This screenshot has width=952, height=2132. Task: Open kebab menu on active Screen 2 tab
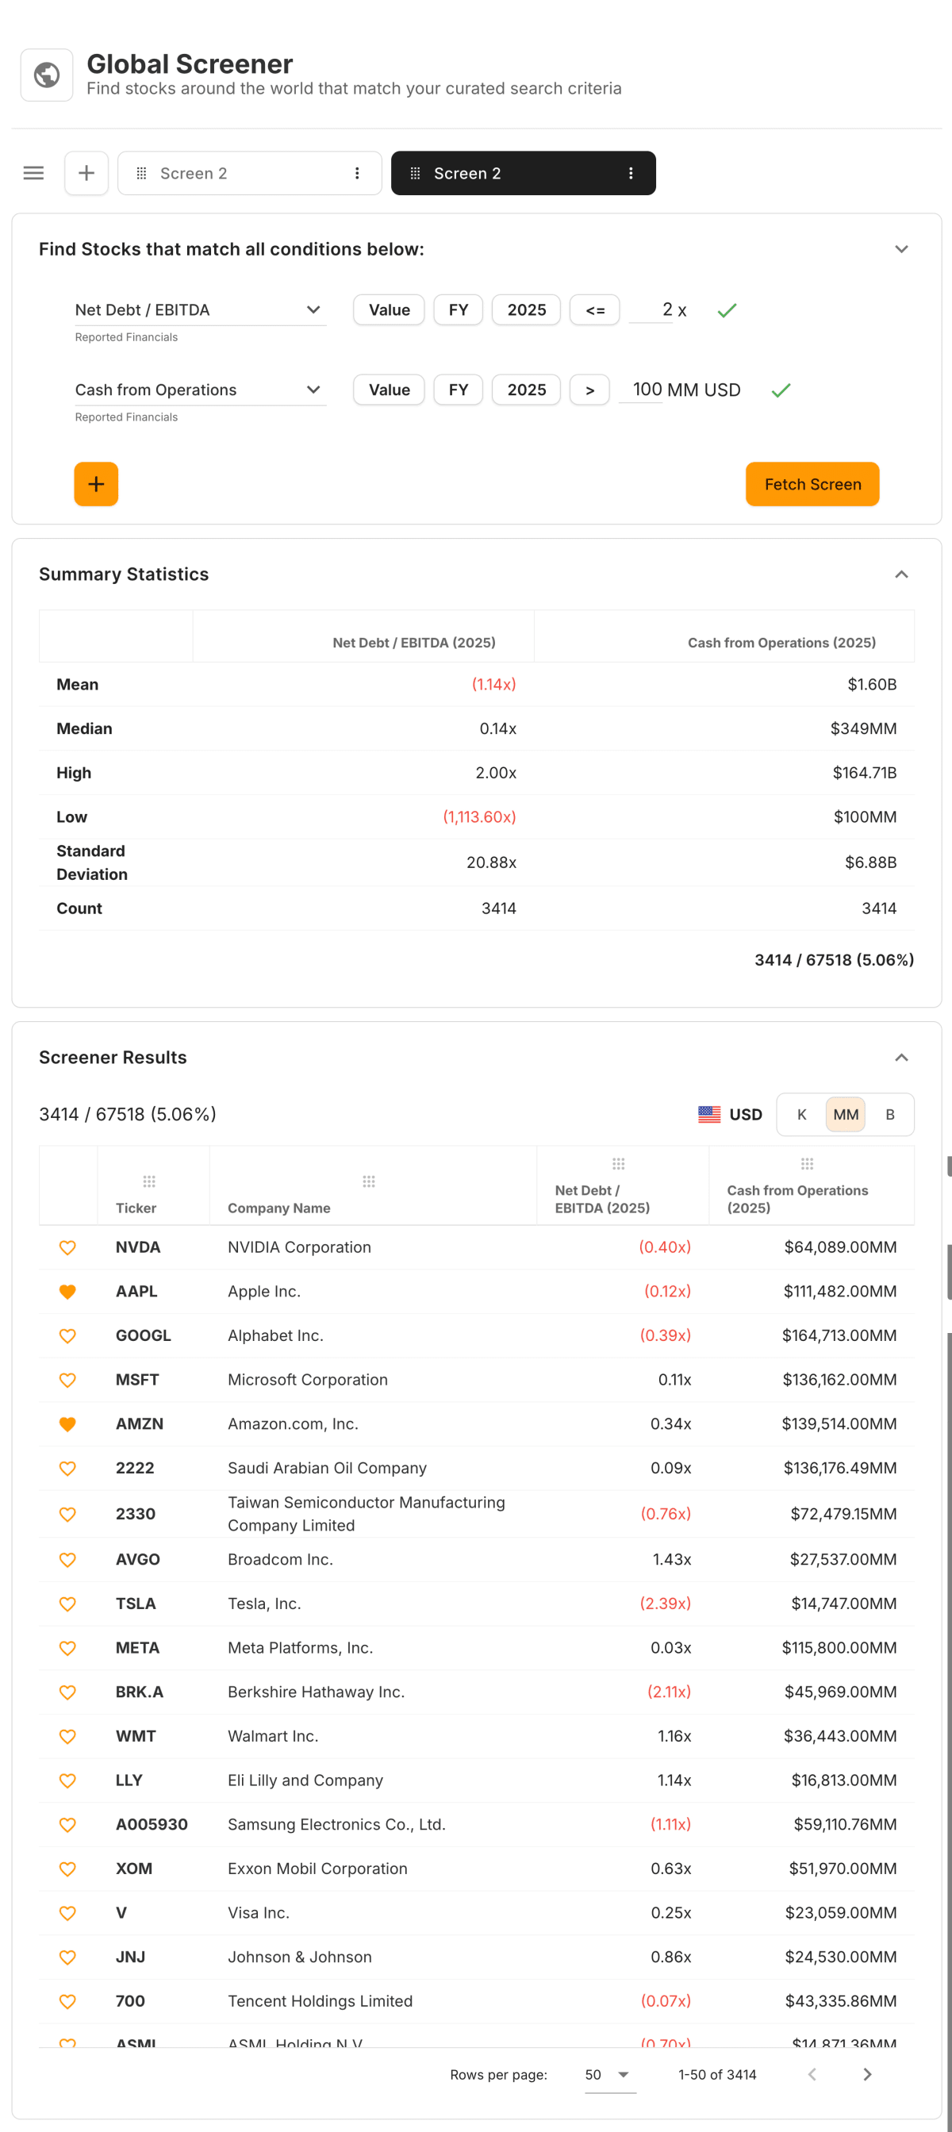coord(631,173)
